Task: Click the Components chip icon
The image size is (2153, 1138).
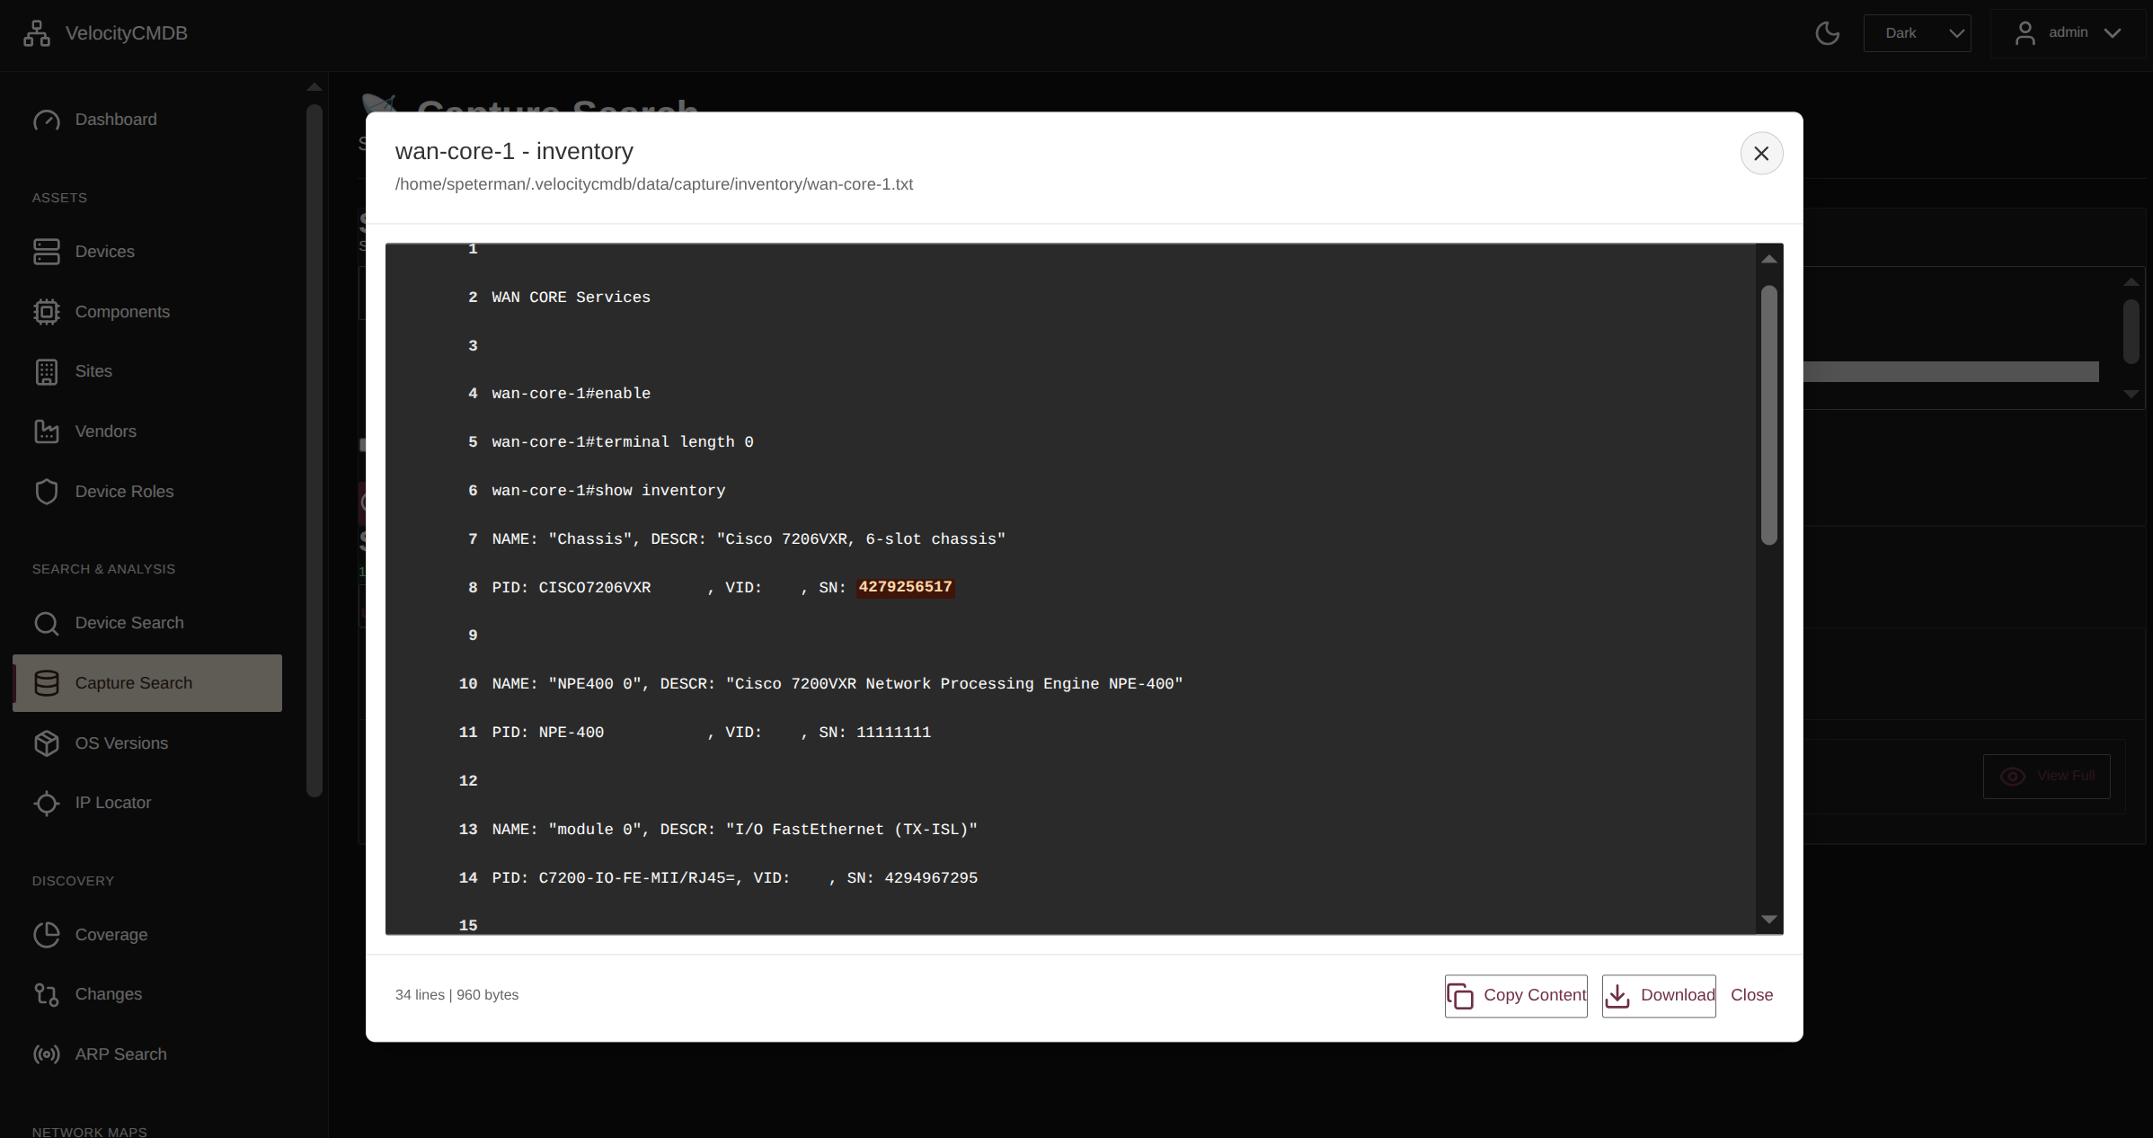Action: (47, 312)
